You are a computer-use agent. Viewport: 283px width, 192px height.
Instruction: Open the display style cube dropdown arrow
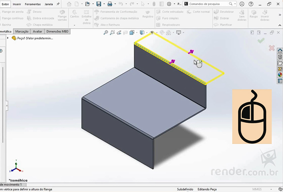coord(146,33)
